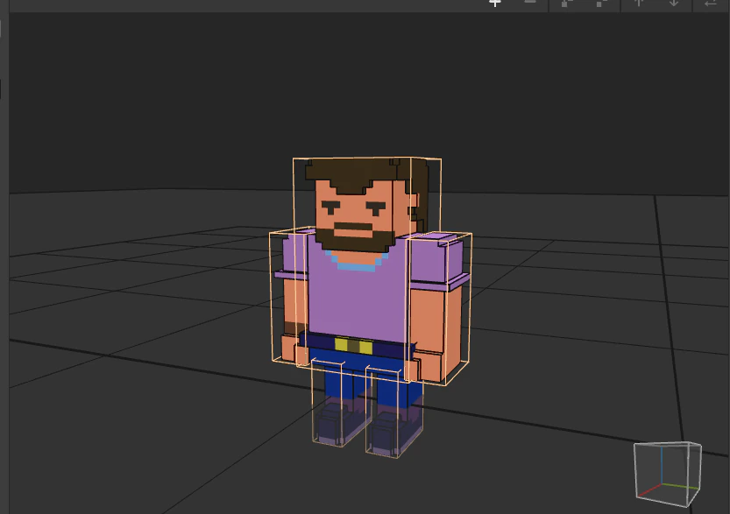Select the second vertex tool icon on the toolbar
Screen dimensions: 730x514
601,4
